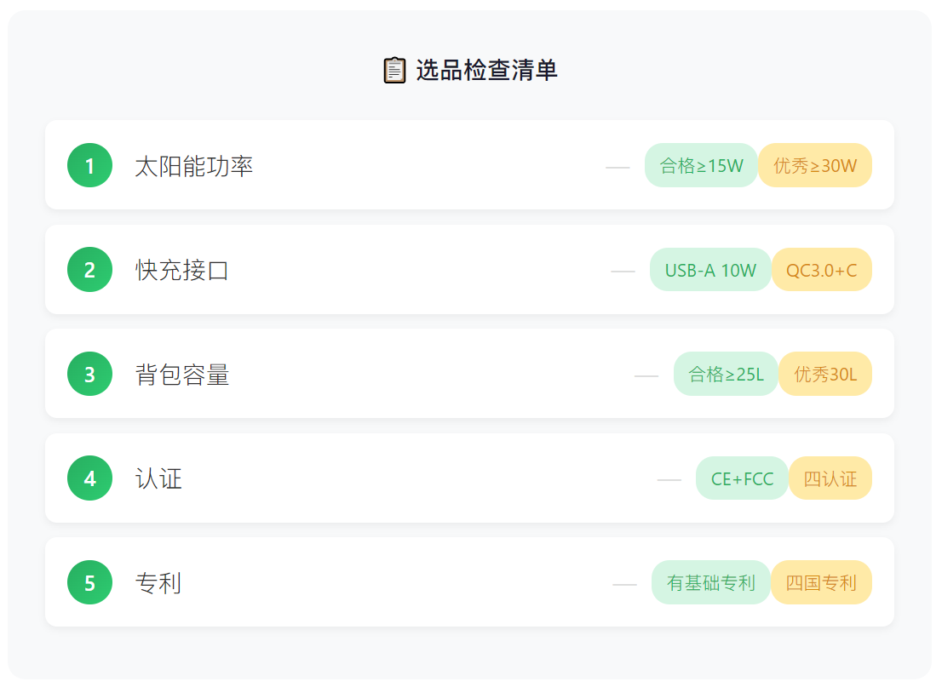Click the 合格≥25L green tag
Viewport: 942px width, 687px height.
tap(726, 374)
